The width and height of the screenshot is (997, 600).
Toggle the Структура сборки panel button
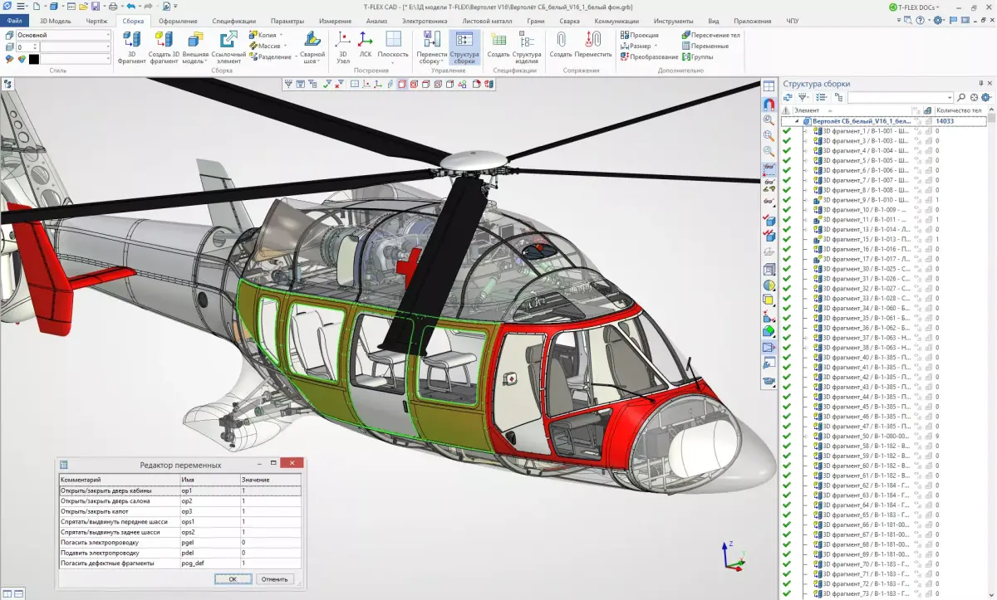tap(464, 46)
